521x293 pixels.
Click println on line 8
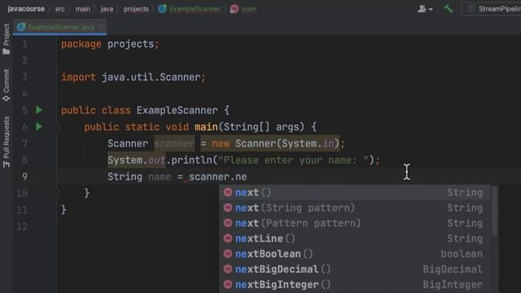point(192,160)
